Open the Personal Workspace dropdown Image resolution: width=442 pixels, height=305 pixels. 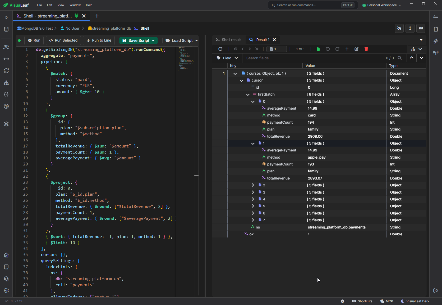click(x=381, y=5)
